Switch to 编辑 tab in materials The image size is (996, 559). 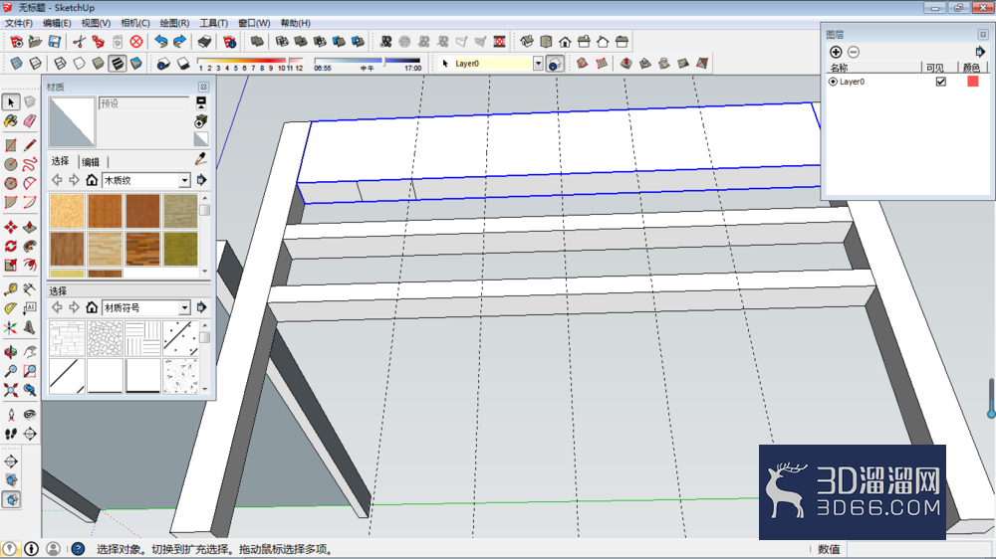91,162
